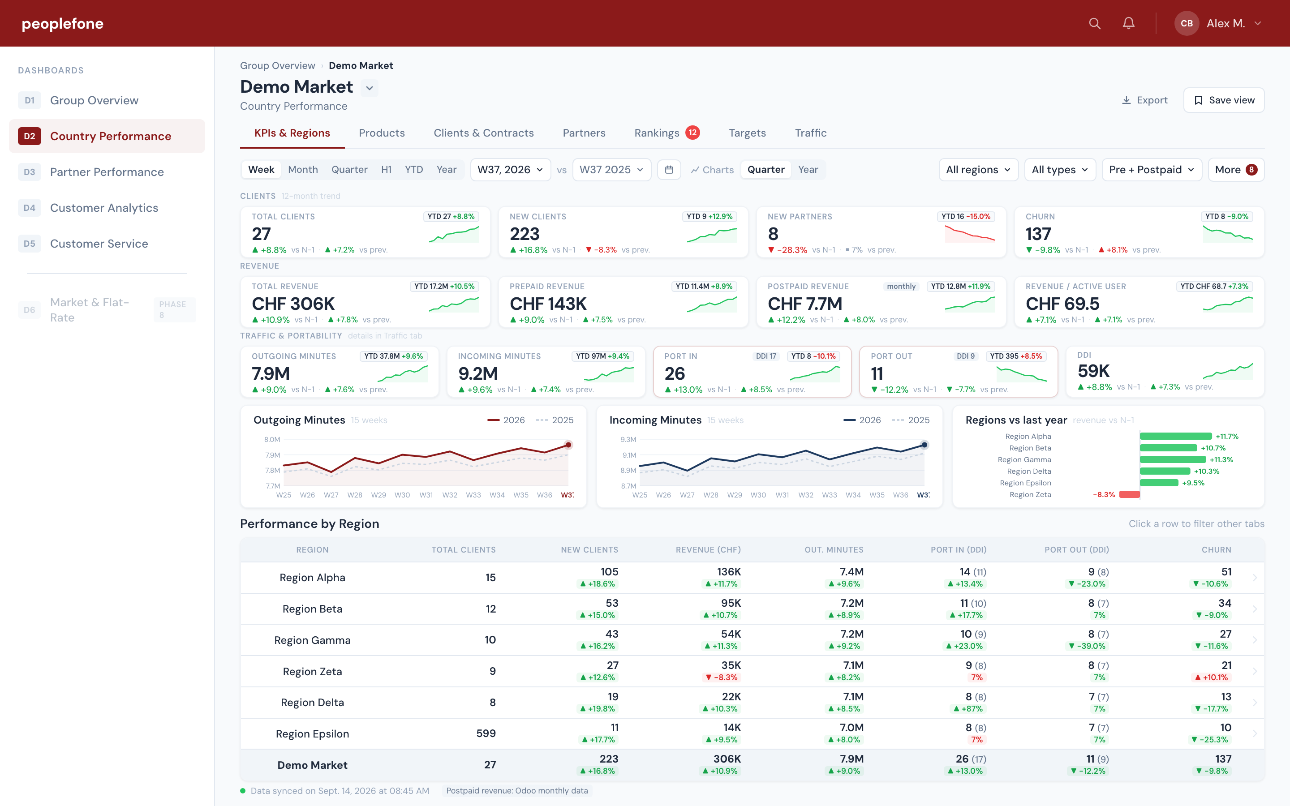Open the Pre + Postpaid filter

(x=1152, y=170)
